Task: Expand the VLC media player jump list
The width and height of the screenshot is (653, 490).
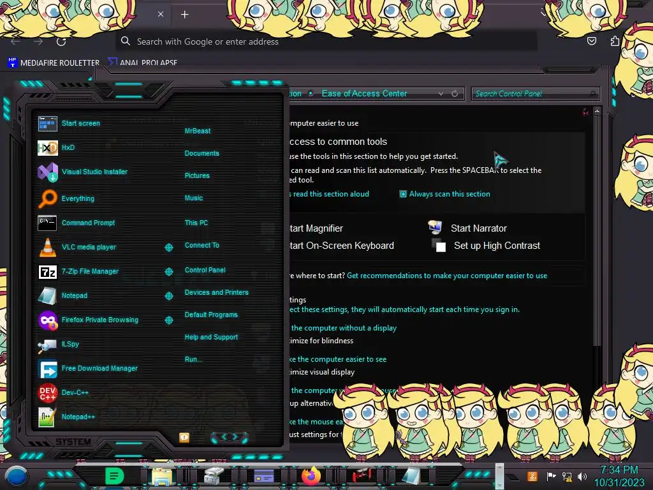Action: point(168,248)
